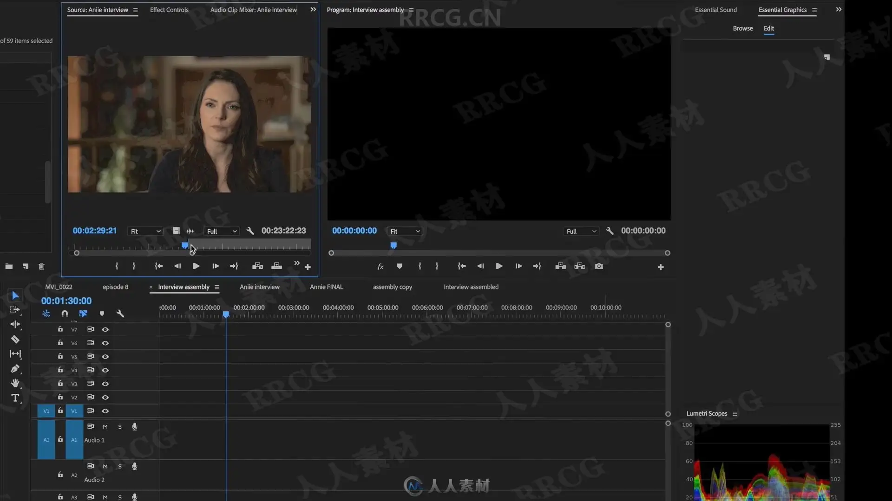Image resolution: width=892 pixels, height=501 pixels.
Task: Switch to Effect Controls tab
Action: pos(169,10)
